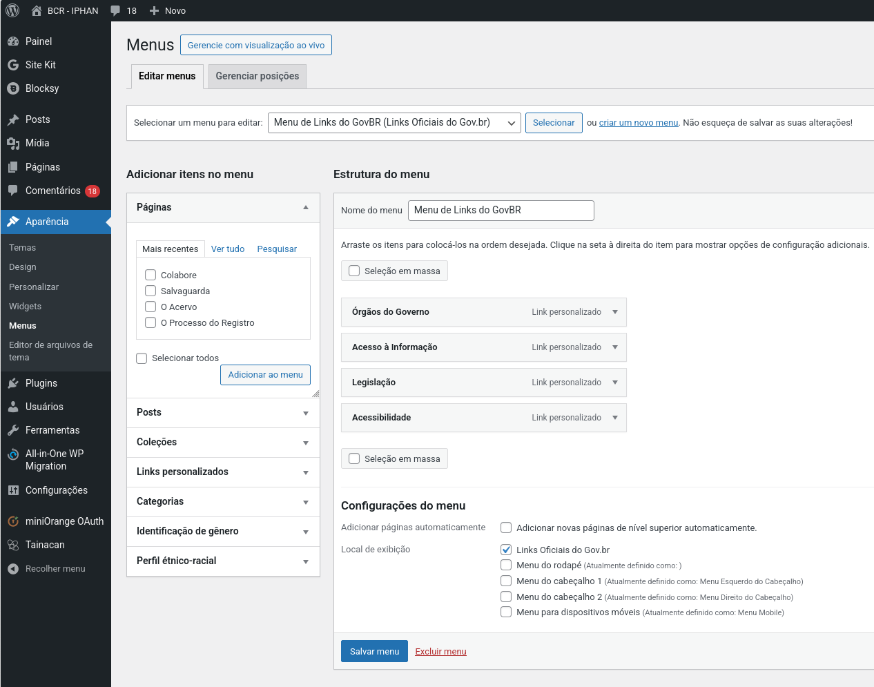Image resolution: width=874 pixels, height=687 pixels.
Task: Uncheck Links Oficiais do Gov.br location
Action: [x=506, y=550]
